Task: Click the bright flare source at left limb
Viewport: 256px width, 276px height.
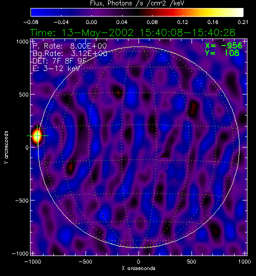Action: [36, 136]
